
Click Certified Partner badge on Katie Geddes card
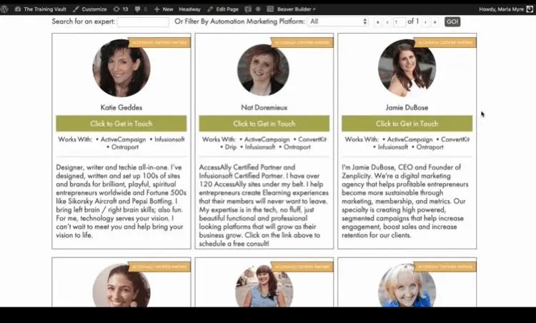pyautogui.click(x=159, y=43)
